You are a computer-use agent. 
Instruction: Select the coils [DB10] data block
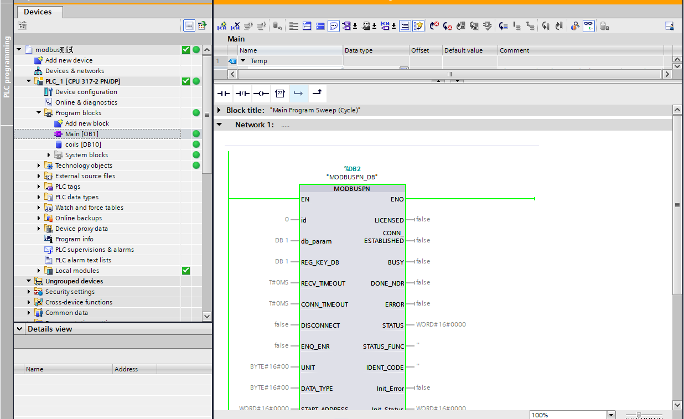82,144
